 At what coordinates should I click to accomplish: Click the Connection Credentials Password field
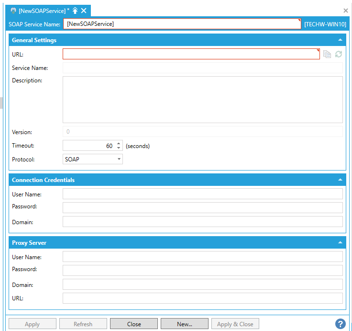point(202,207)
